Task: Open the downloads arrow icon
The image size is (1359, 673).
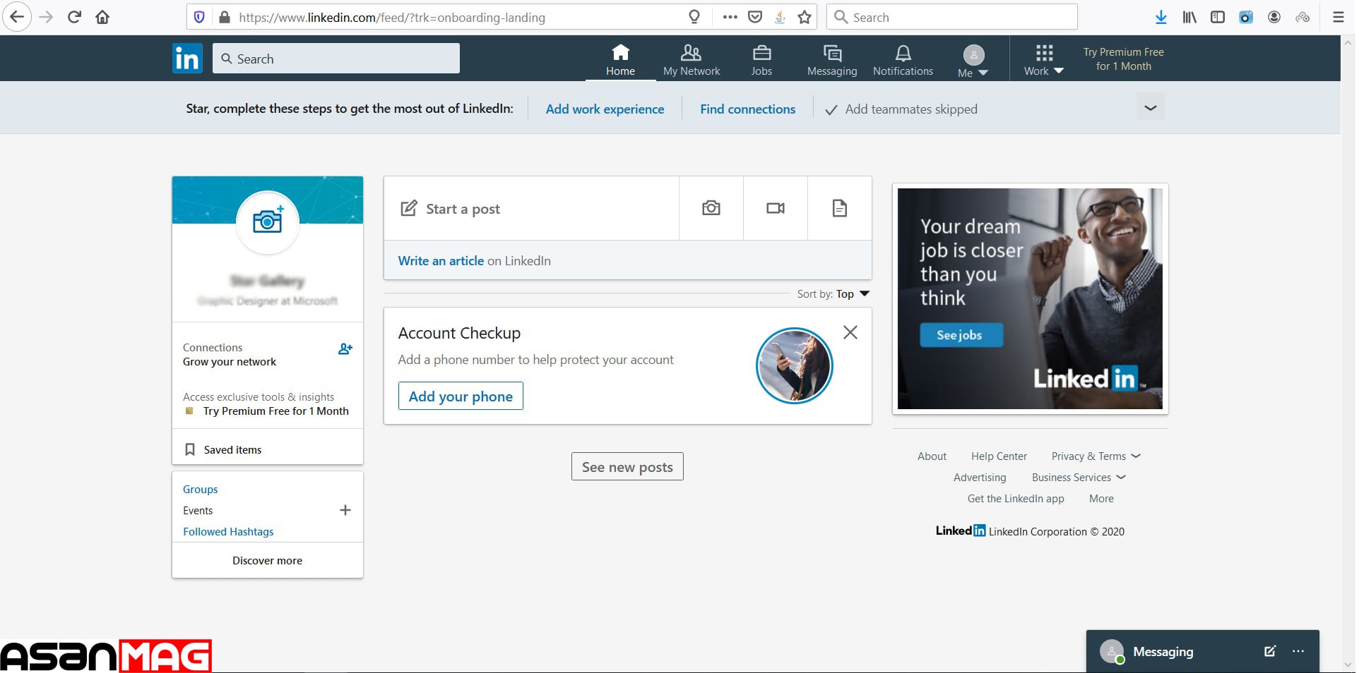Action: click(x=1161, y=17)
